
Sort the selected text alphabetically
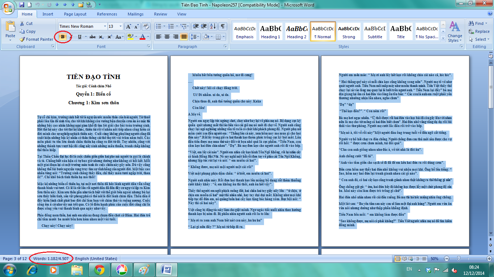click(x=213, y=26)
